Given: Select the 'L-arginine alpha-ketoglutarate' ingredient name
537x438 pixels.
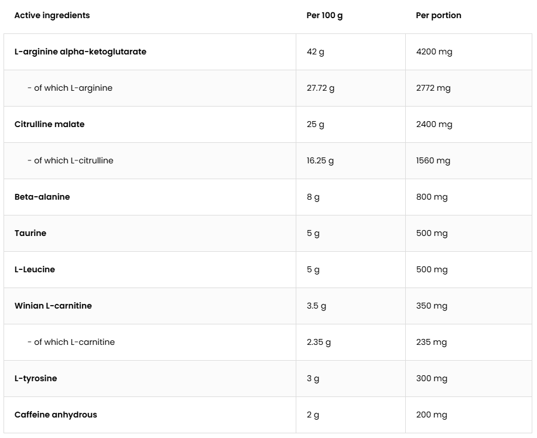Looking at the screenshot, I should pyautogui.click(x=80, y=52).
